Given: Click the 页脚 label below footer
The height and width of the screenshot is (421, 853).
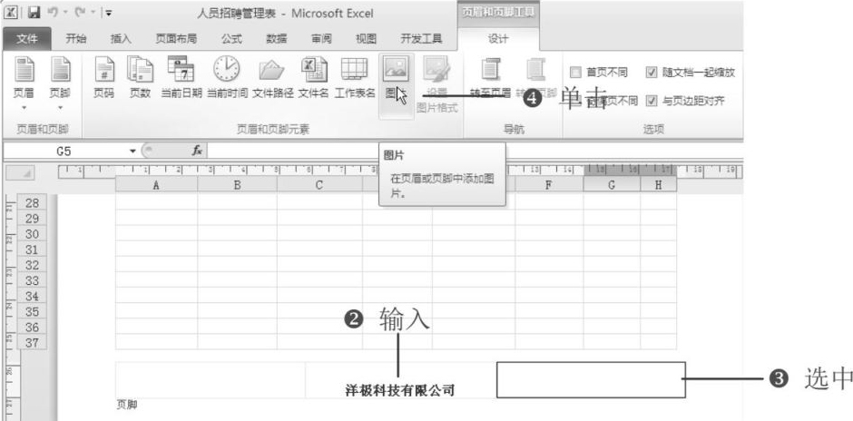Looking at the screenshot, I should 127,405.
